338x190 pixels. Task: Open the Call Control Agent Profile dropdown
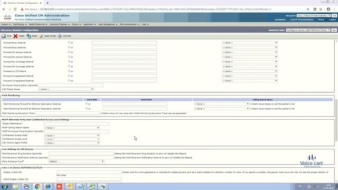pyautogui.click(x=72, y=143)
